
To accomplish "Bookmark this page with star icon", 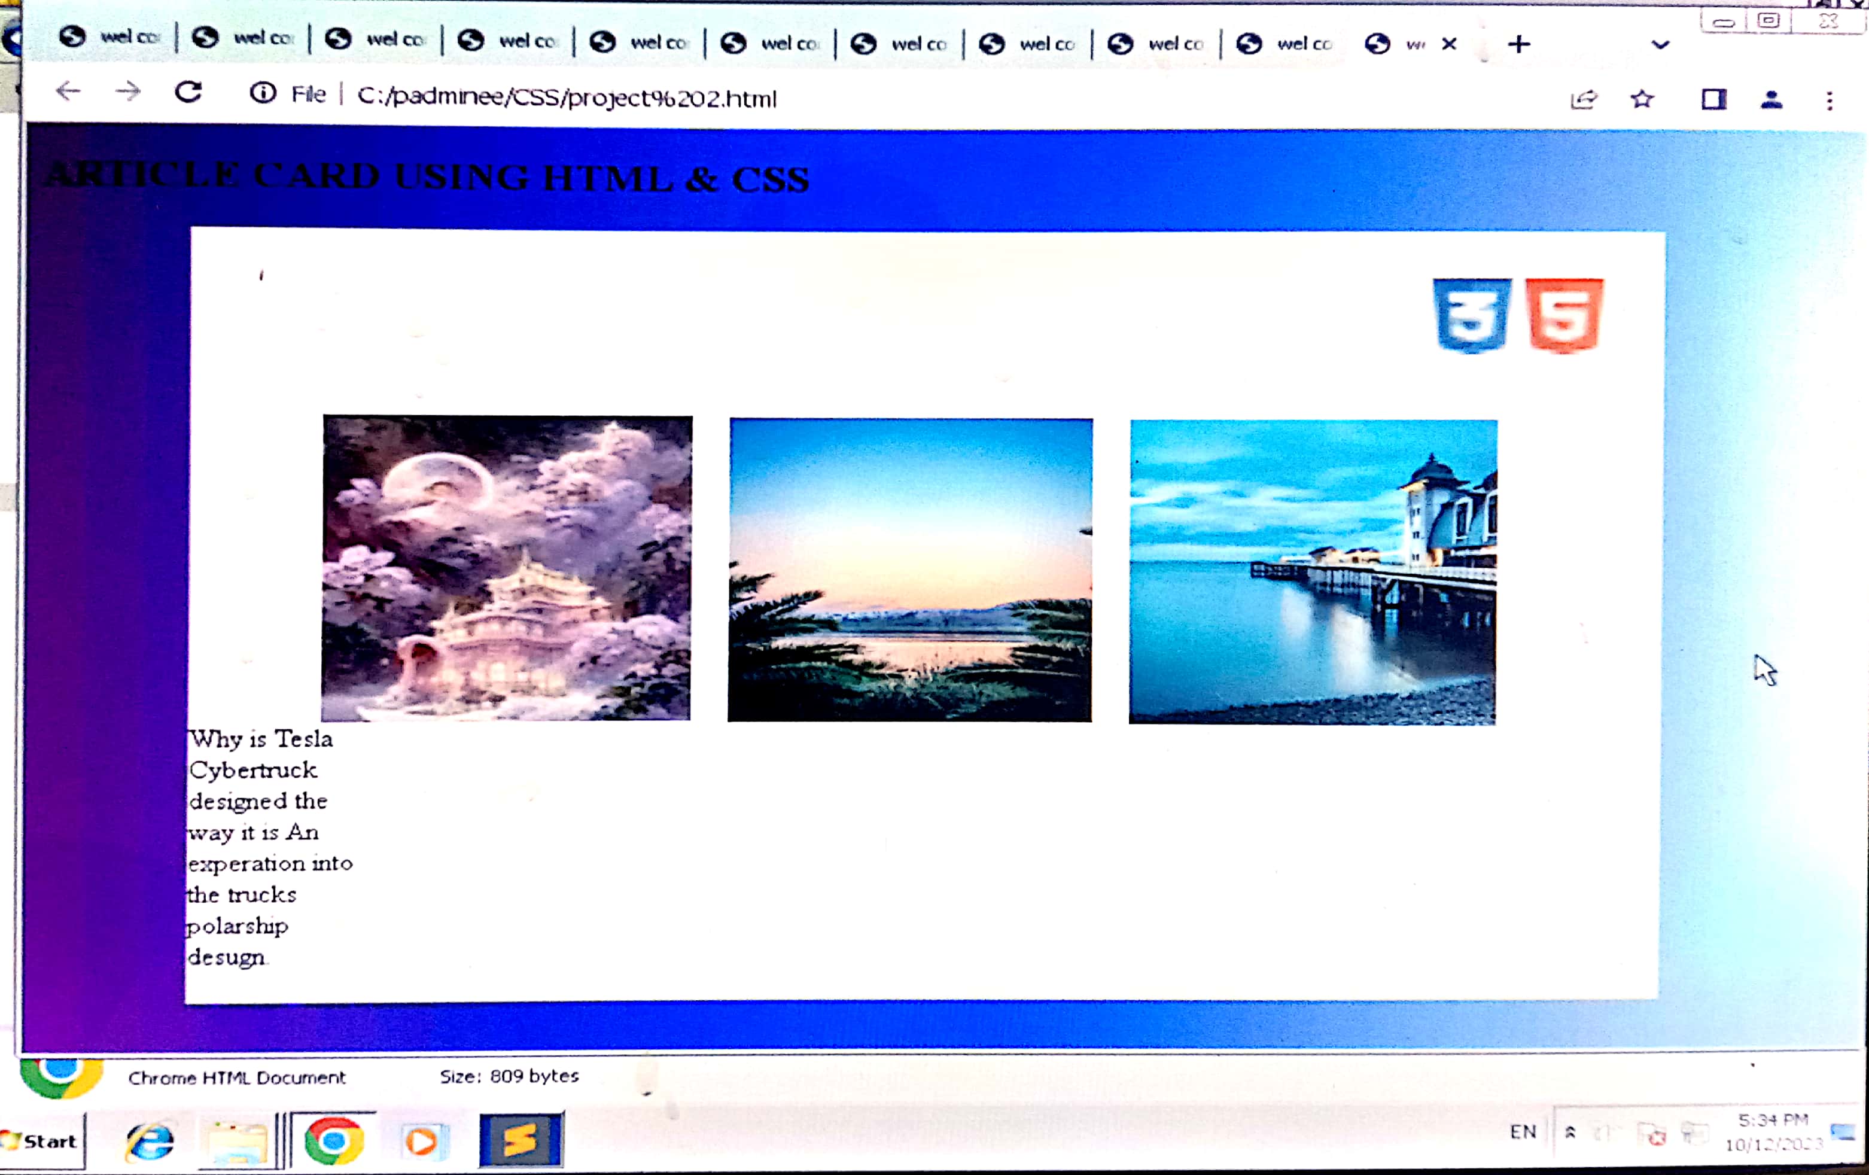I will (1642, 99).
